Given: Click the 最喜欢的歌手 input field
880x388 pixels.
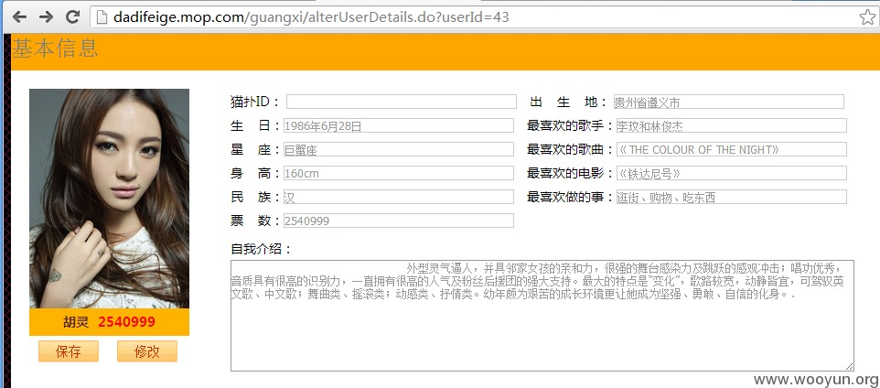Looking at the screenshot, I should (731, 125).
